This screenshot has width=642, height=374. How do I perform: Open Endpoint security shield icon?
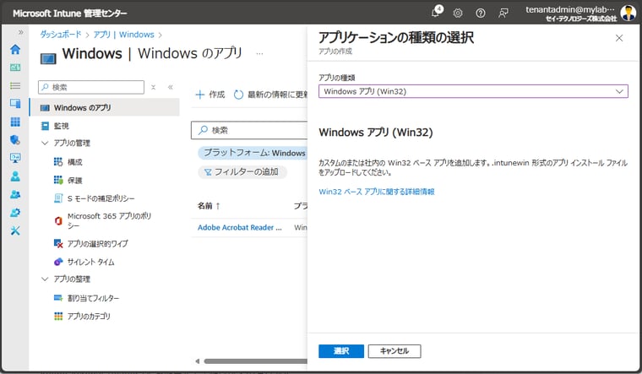(15, 140)
